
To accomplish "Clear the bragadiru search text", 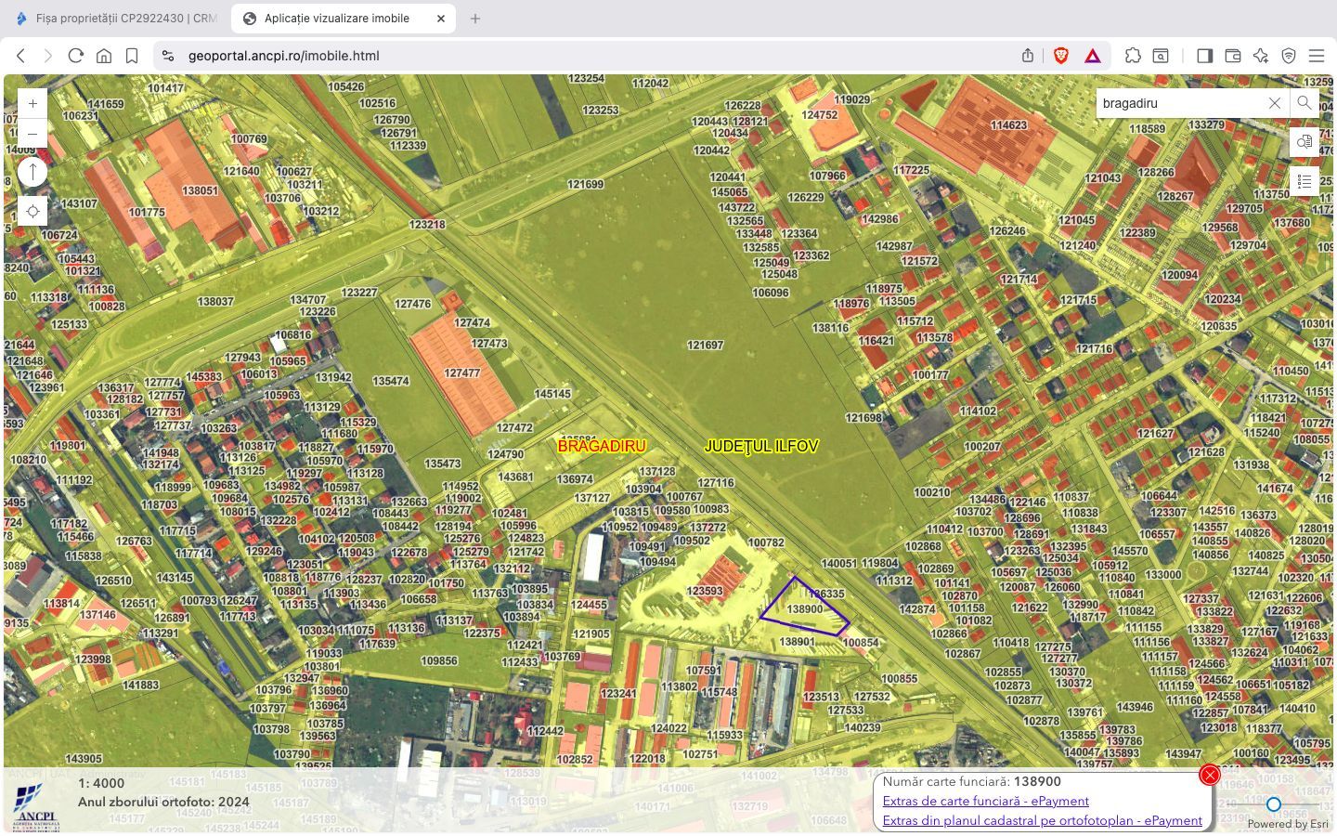I will tap(1274, 103).
